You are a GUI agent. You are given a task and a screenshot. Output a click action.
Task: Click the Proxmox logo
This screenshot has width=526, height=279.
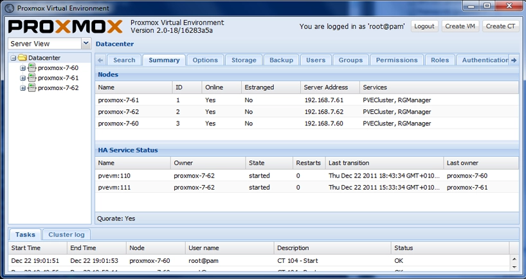[x=66, y=26]
